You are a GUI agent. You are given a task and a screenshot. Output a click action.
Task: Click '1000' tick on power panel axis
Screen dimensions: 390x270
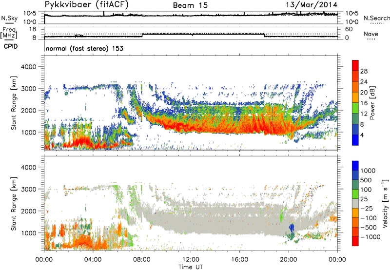pos(28,133)
